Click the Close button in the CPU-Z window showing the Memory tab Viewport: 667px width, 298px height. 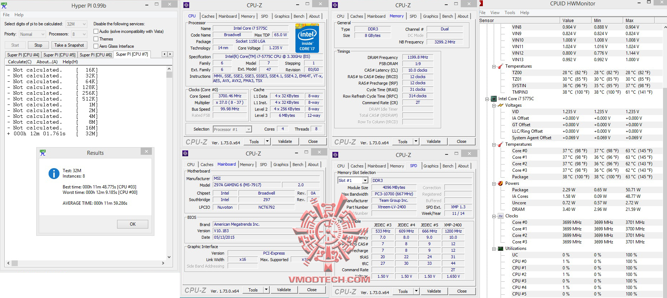pyautogui.click(x=461, y=141)
